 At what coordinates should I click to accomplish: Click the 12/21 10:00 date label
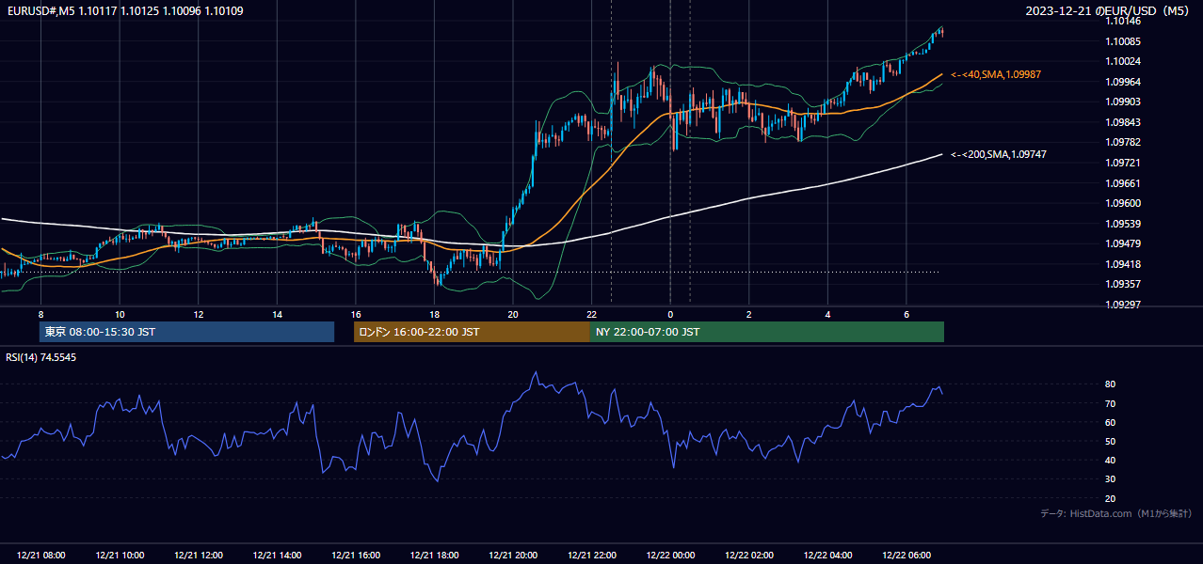pos(120,556)
